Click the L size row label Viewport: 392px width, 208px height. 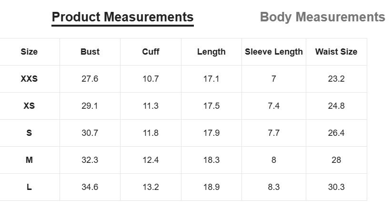click(29, 187)
